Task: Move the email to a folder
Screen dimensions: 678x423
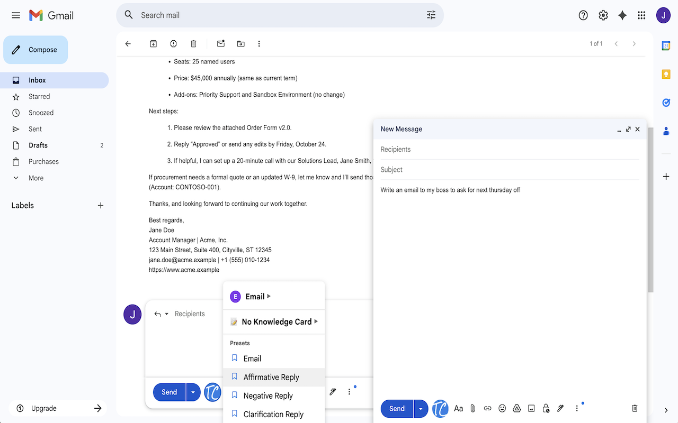Action: (x=240, y=43)
